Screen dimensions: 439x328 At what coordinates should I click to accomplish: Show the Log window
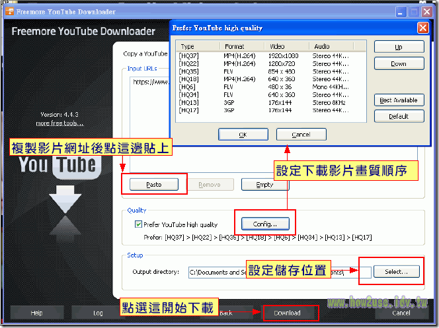click(98, 313)
